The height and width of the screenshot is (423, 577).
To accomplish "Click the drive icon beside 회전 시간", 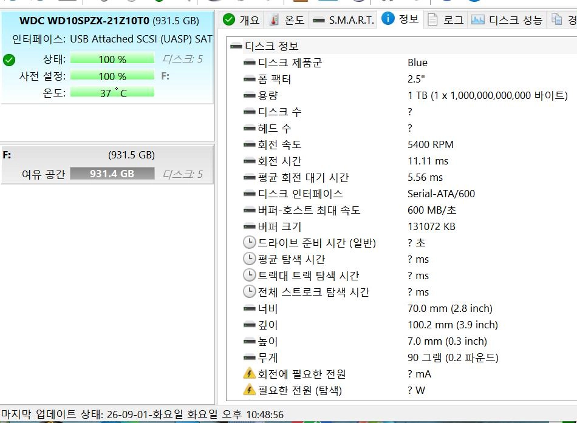I will click(x=250, y=161).
